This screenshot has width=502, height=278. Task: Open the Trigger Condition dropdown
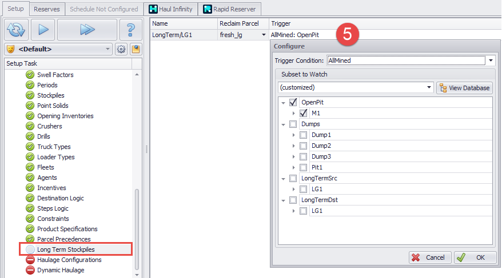pyautogui.click(x=491, y=60)
